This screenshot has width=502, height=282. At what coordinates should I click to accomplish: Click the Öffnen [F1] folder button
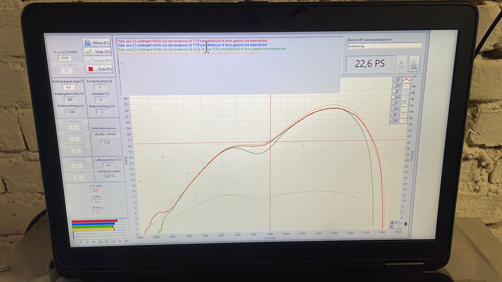[x=96, y=43]
